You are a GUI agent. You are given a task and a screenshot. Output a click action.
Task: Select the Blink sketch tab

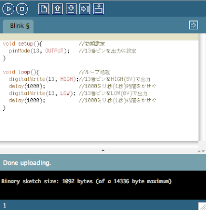tap(18, 26)
